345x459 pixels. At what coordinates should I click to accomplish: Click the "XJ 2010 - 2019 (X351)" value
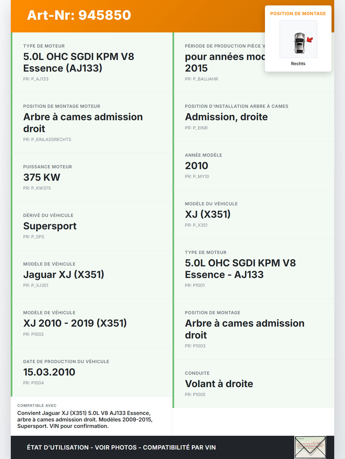tap(75, 323)
